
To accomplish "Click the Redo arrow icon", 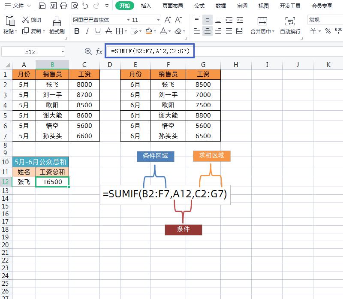I will click(96, 6).
